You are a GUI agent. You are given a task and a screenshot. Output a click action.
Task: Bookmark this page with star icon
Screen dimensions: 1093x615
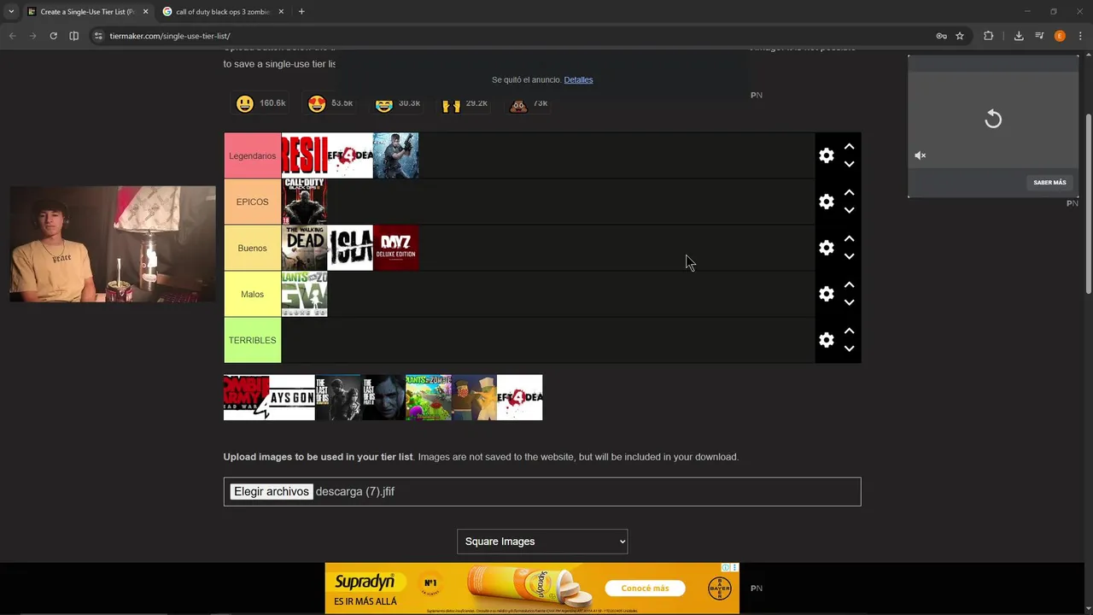click(960, 36)
